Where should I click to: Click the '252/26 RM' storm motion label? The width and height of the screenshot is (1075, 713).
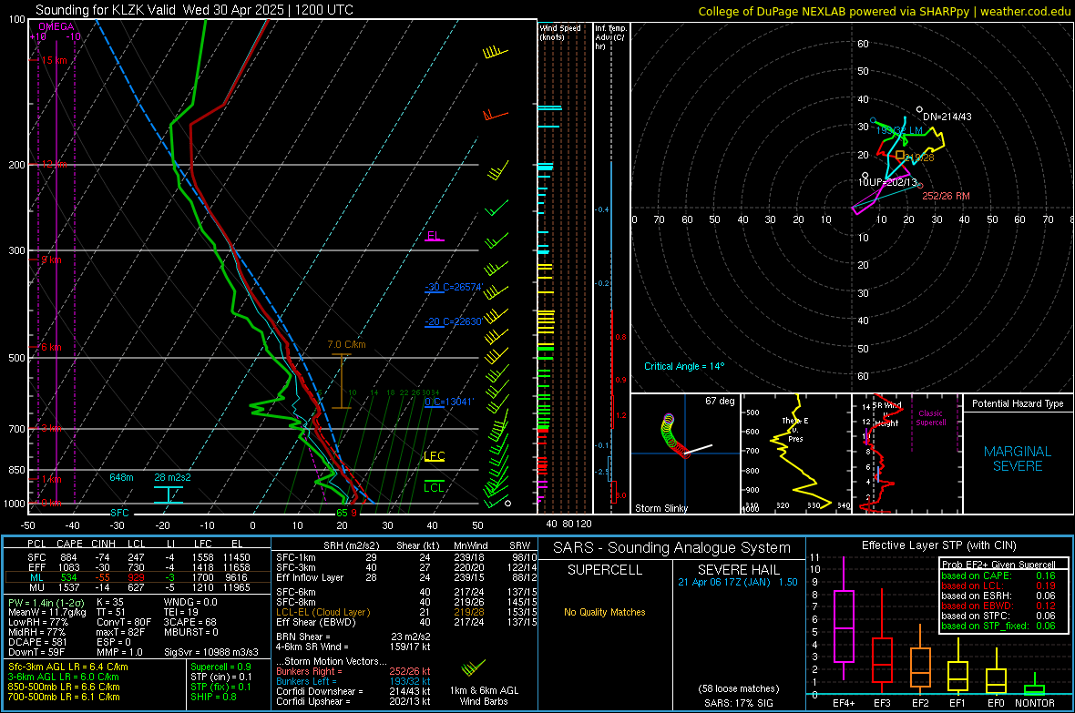coord(947,196)
